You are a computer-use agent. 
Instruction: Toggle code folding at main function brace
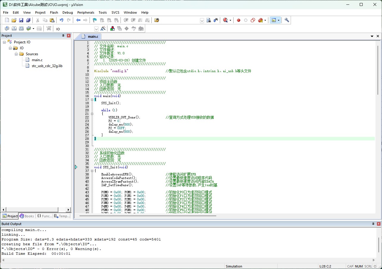pos(92,99)
